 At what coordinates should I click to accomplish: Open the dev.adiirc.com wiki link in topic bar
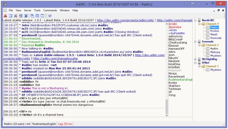[x=125, y=20]
